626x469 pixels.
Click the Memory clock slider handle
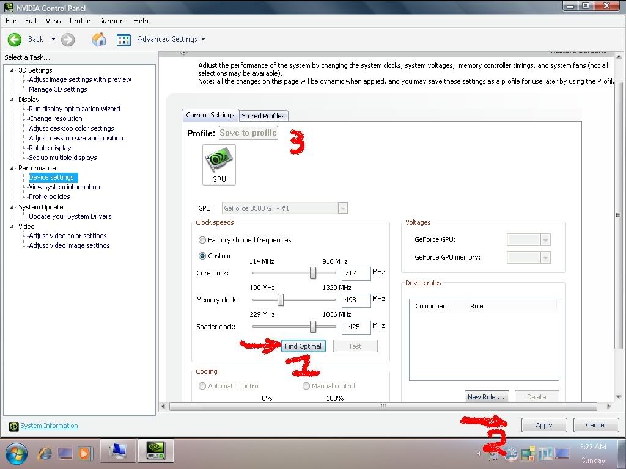pos(281,300)
